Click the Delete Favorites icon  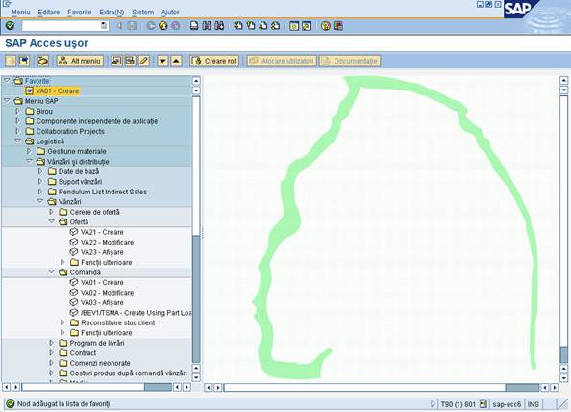pos(130,61)
